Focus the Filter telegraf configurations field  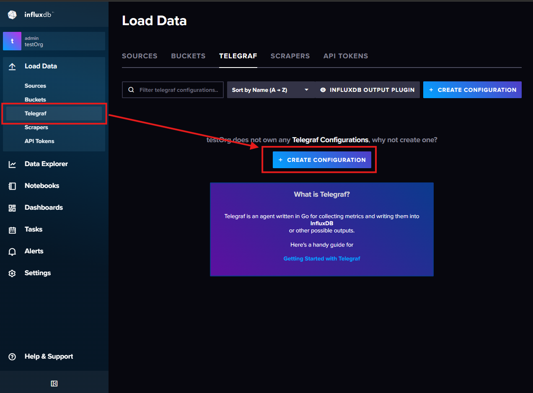[x=173, y=90]
